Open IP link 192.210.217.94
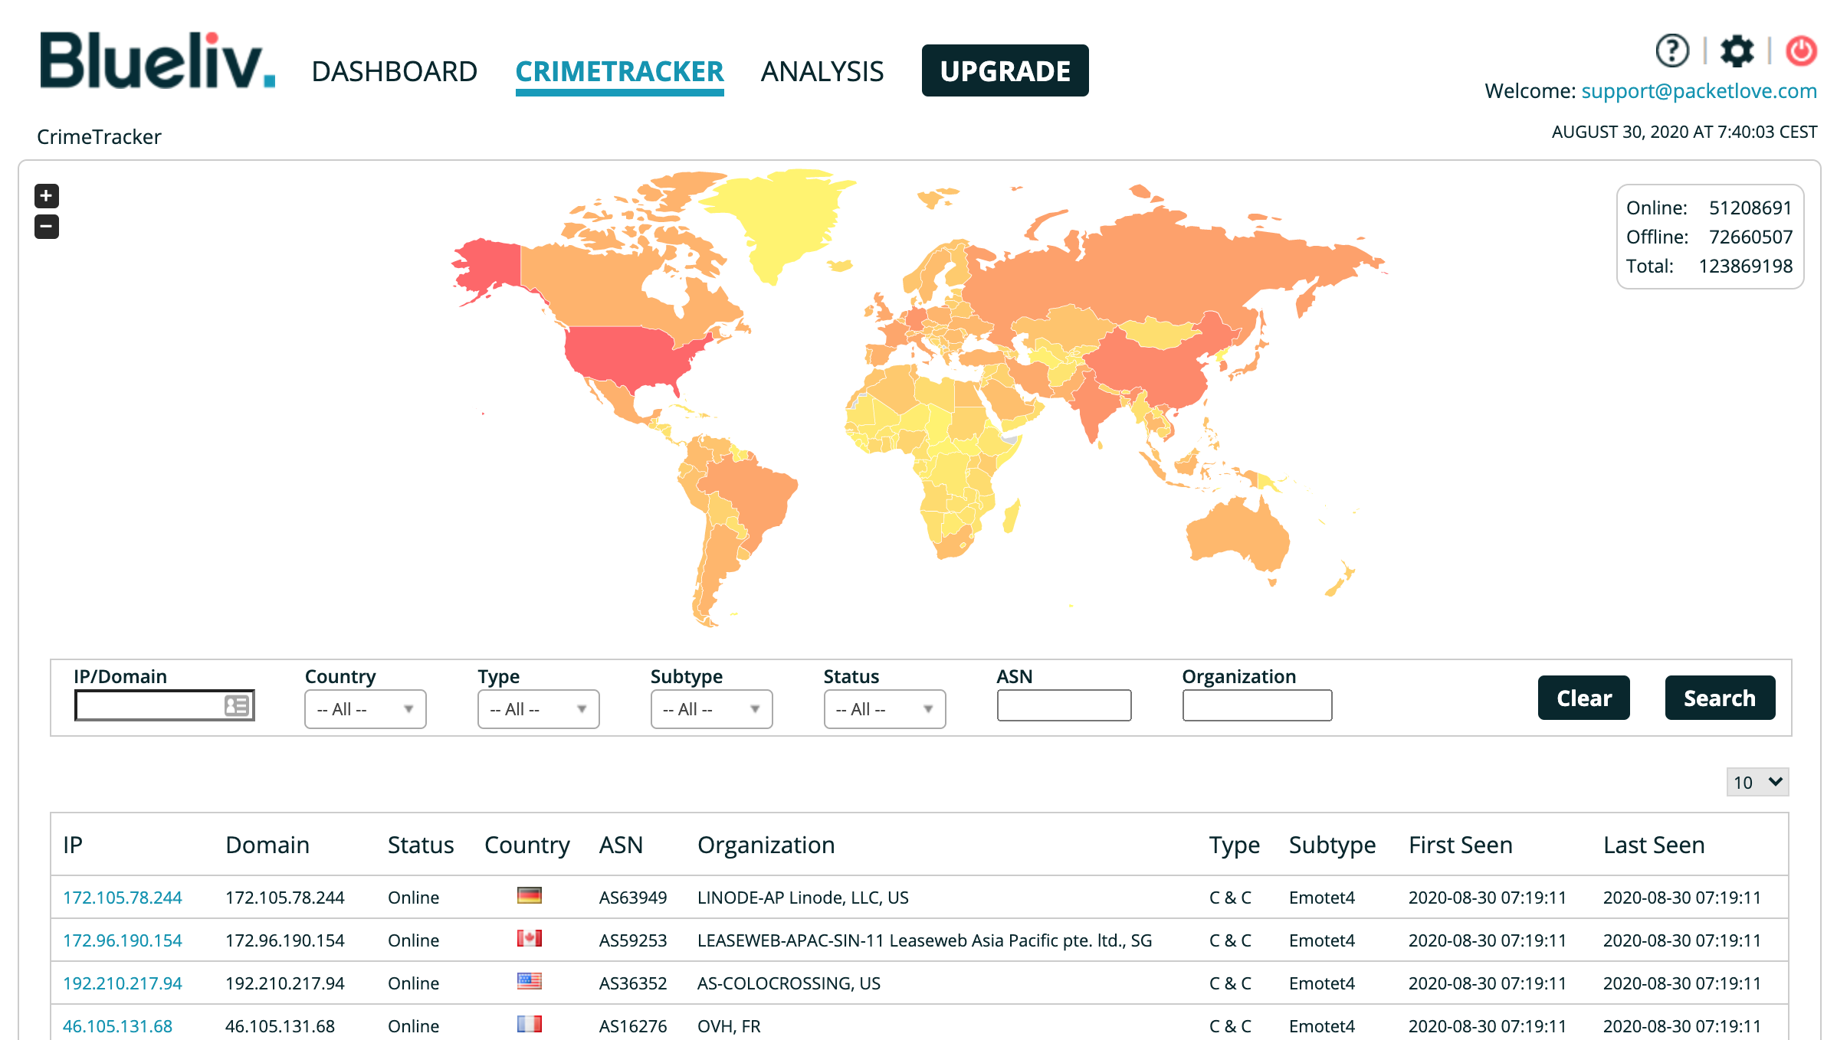The image size is (1837, 1040). pyautogui.click(x=123, y=983)
